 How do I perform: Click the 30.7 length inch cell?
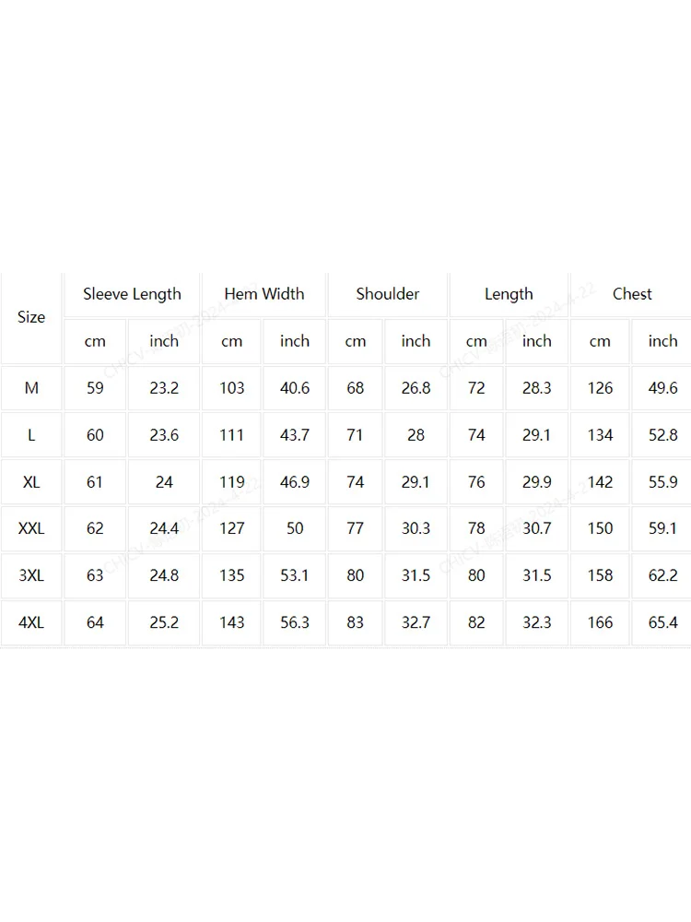point(537,528)
